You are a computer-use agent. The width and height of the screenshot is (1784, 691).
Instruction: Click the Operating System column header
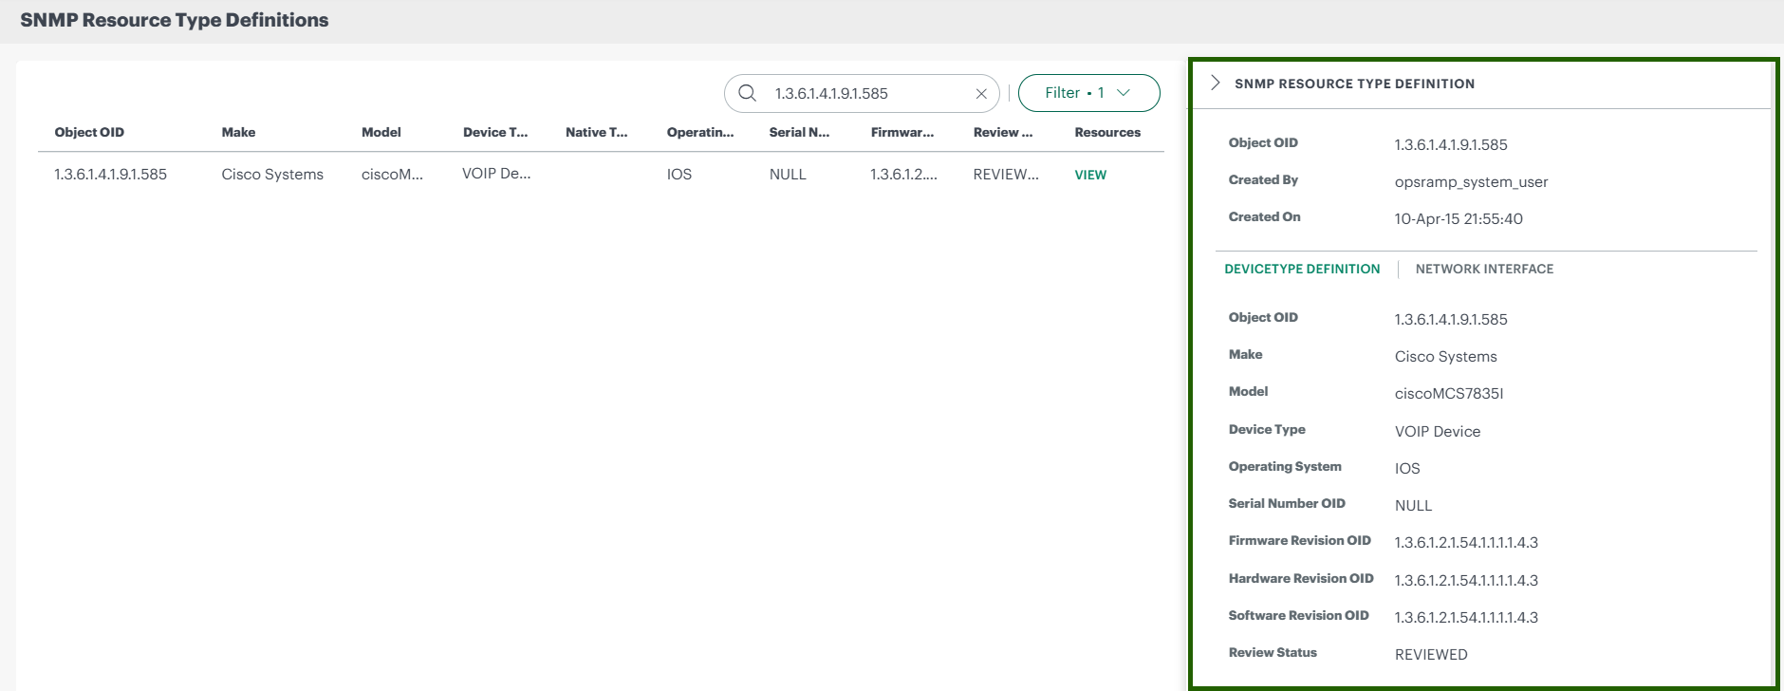[x=699, y=133]
